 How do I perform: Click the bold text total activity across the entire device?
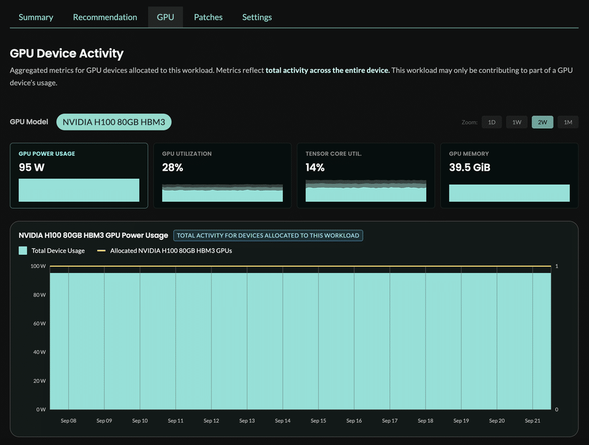coord(327,70)
